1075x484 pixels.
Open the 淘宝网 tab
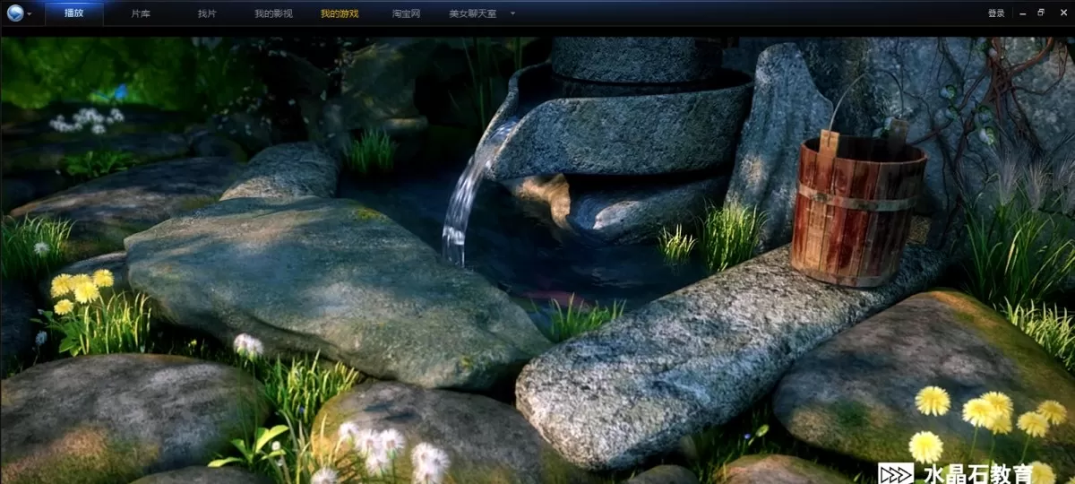coord(406,13)
